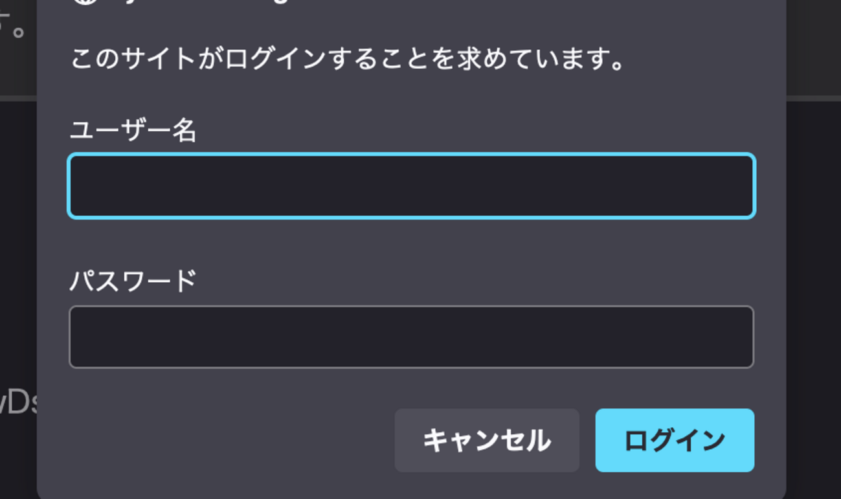Click the dialog margin below the ログイン button

click(x=675, y=485)
